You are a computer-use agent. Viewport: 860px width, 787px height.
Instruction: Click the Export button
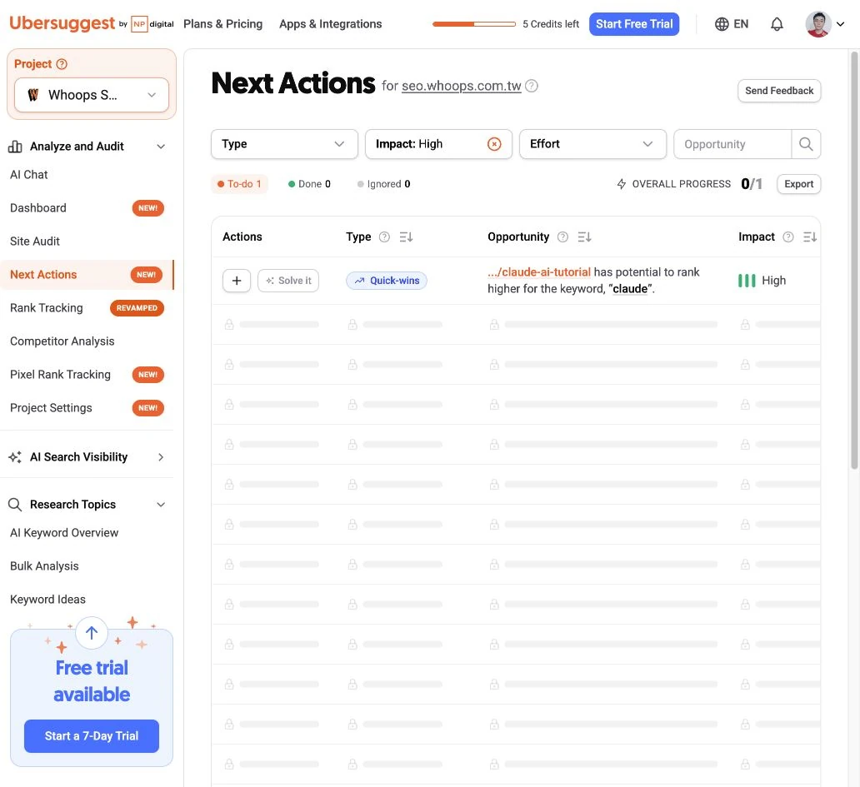pyautogui.click(x=798, y=184)
